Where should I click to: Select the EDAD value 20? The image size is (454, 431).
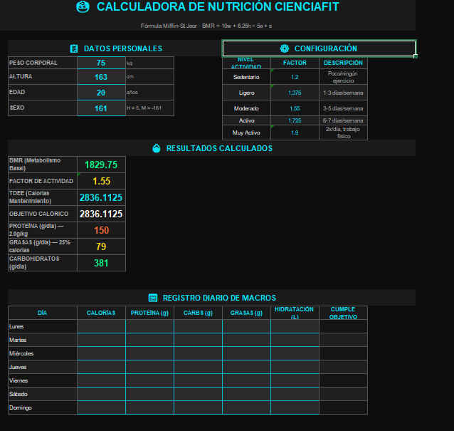(x=101, y=93)
